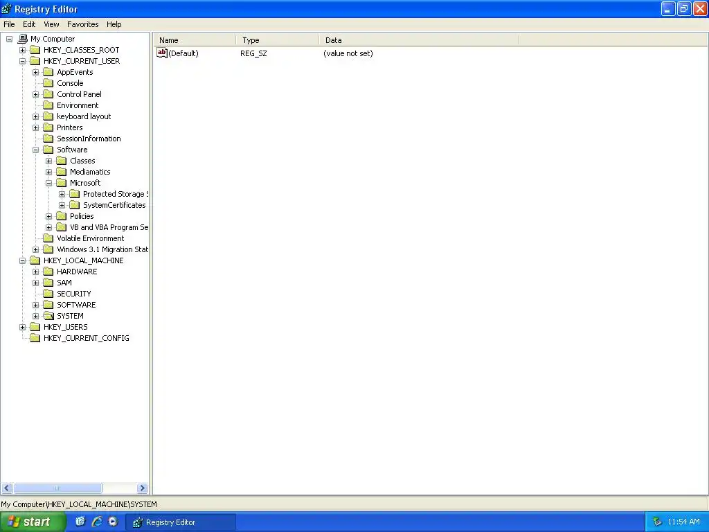Select the HKEY_CURRENT_CONFIG key label
Image resolution: width=709 pixels, height=532 pixels.
87,338
